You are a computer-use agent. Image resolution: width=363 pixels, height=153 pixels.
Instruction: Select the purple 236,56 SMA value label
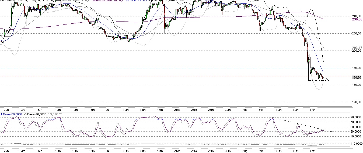(357, 19)
